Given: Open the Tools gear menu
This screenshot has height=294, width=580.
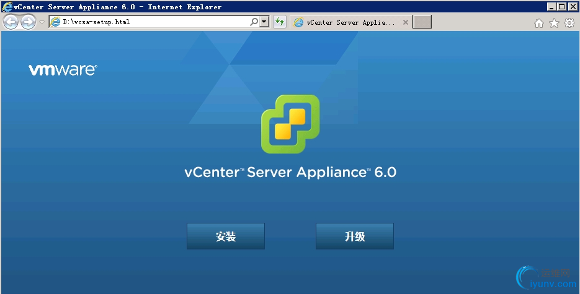Looking at the screenshot, I should tap(569, 24).
